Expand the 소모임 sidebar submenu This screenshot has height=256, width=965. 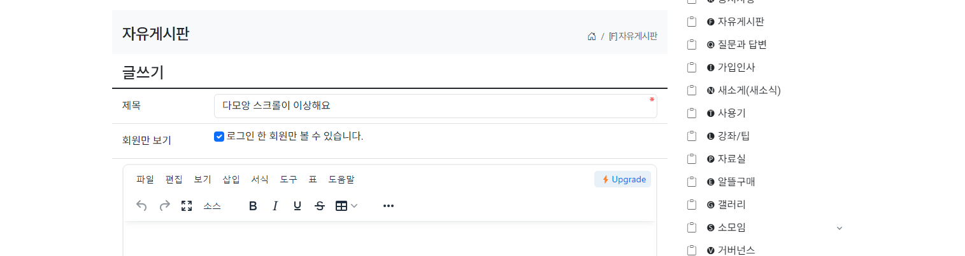click(839, 228)
